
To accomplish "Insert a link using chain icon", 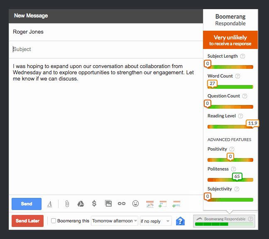I will point(122,203).
